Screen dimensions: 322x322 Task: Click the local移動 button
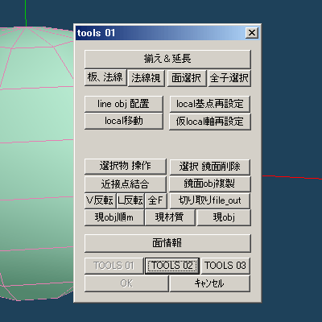point(124,121)
